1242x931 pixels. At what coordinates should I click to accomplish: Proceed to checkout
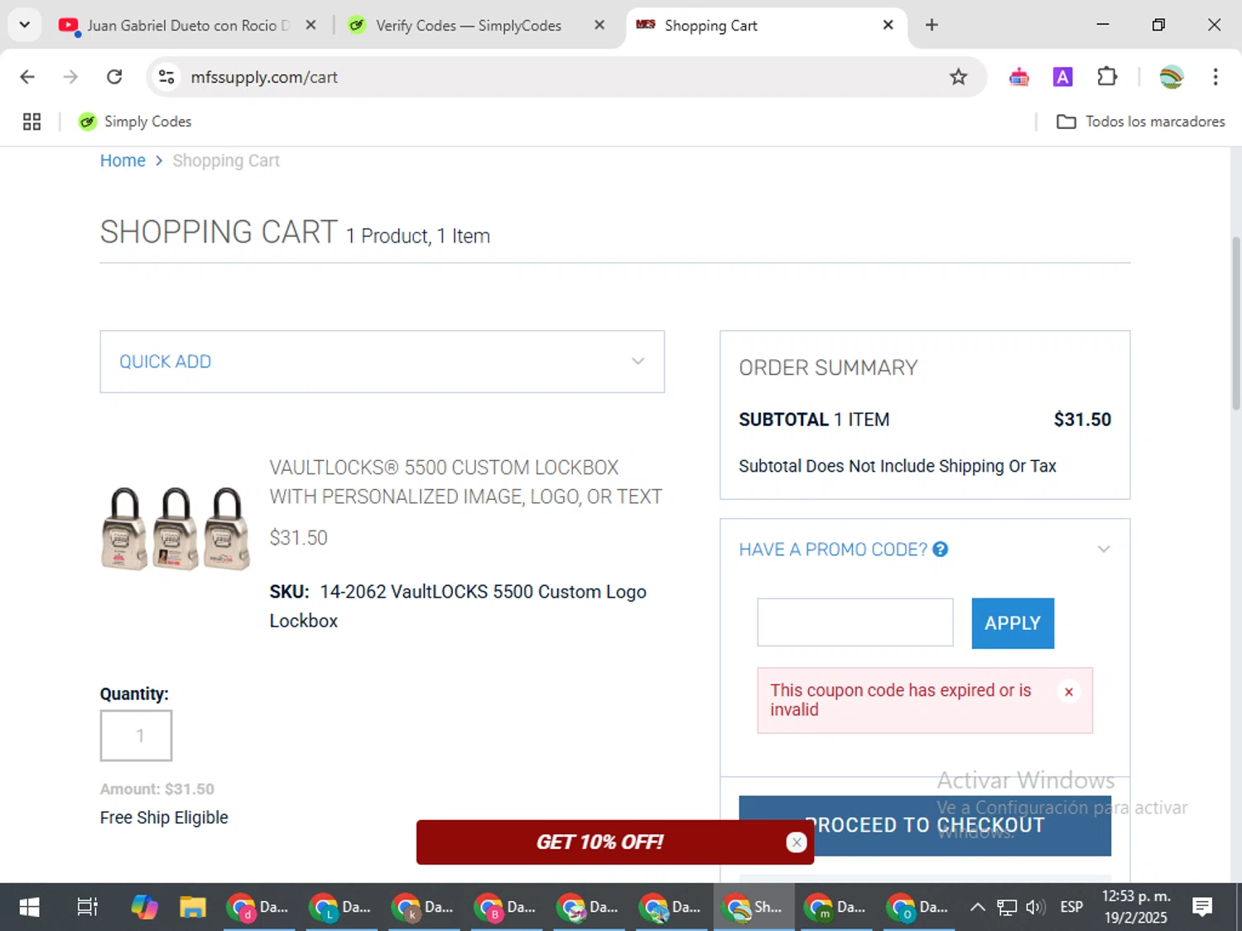(x=925, y=825)
